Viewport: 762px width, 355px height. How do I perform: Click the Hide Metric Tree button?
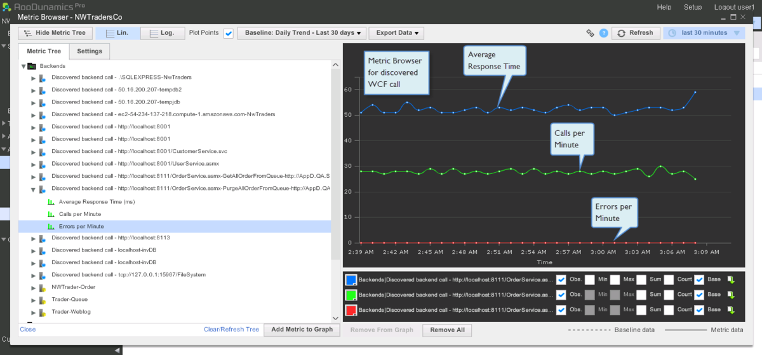pos(56,33)
